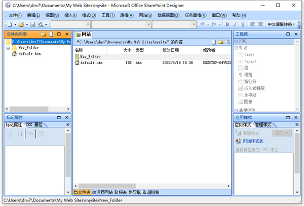Click the Redo toolbar icon
Screen dimensions: 304x206
point(214,24)
